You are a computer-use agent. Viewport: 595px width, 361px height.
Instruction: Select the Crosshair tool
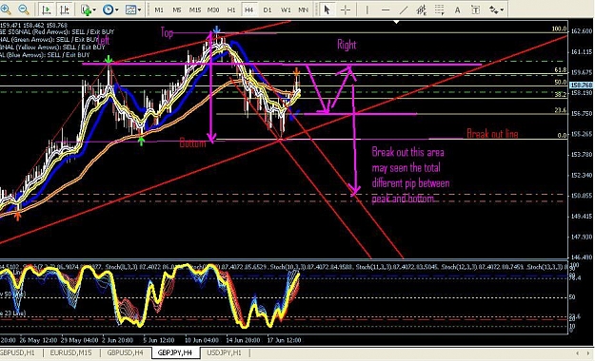[346, 9]
